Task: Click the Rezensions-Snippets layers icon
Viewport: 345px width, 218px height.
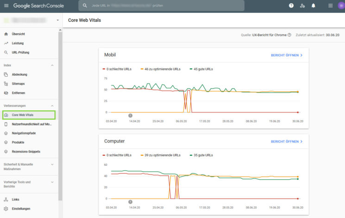Action: coord(6,151)
